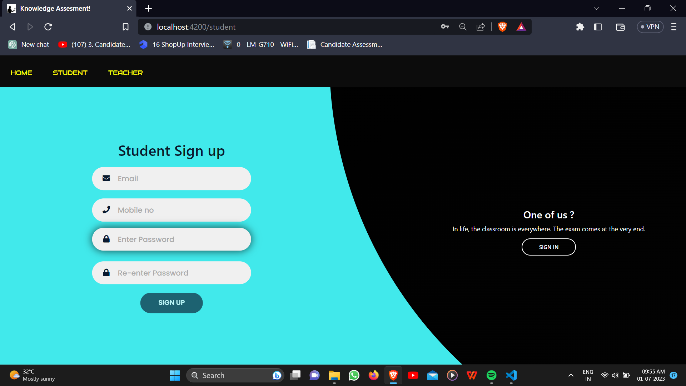Click the bookmark star icon

tap(125, 27)
